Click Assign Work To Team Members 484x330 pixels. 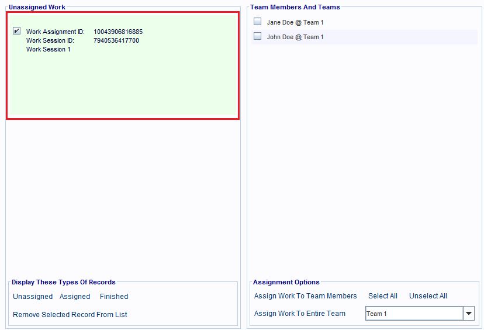click(x=305, y=296)
